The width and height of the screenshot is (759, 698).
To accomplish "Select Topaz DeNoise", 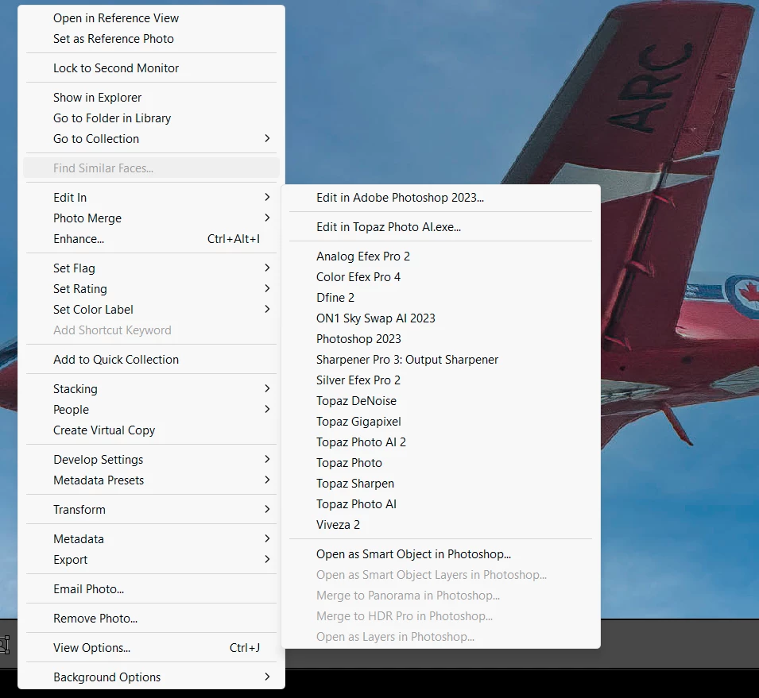I will click(x=440, y=401).
